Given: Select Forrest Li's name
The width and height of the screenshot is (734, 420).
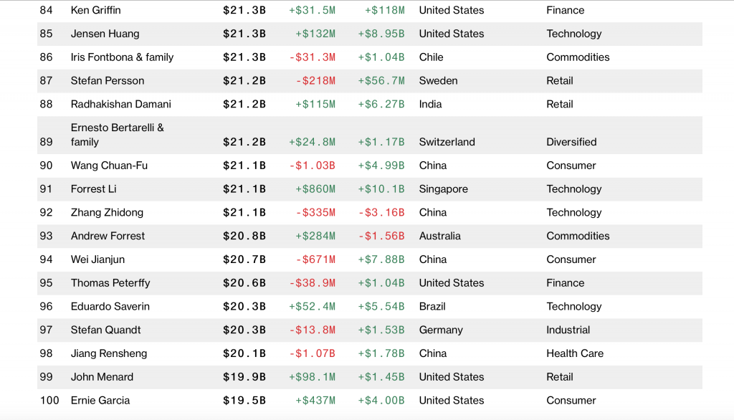Looking at the screenshot, I should click(x=93, y=189).
